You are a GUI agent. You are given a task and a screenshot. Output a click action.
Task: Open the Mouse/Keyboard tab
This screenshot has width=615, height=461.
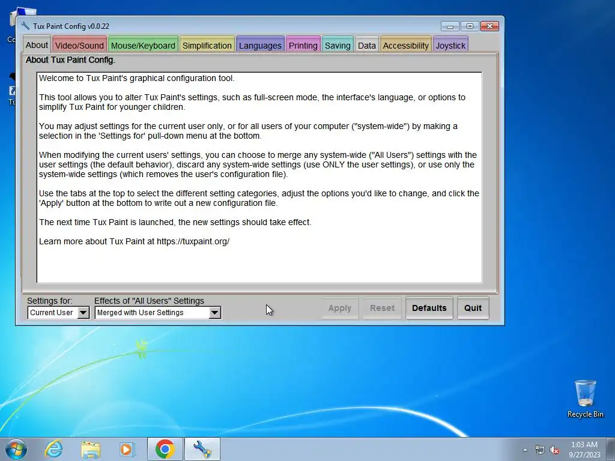pos(143,46)
